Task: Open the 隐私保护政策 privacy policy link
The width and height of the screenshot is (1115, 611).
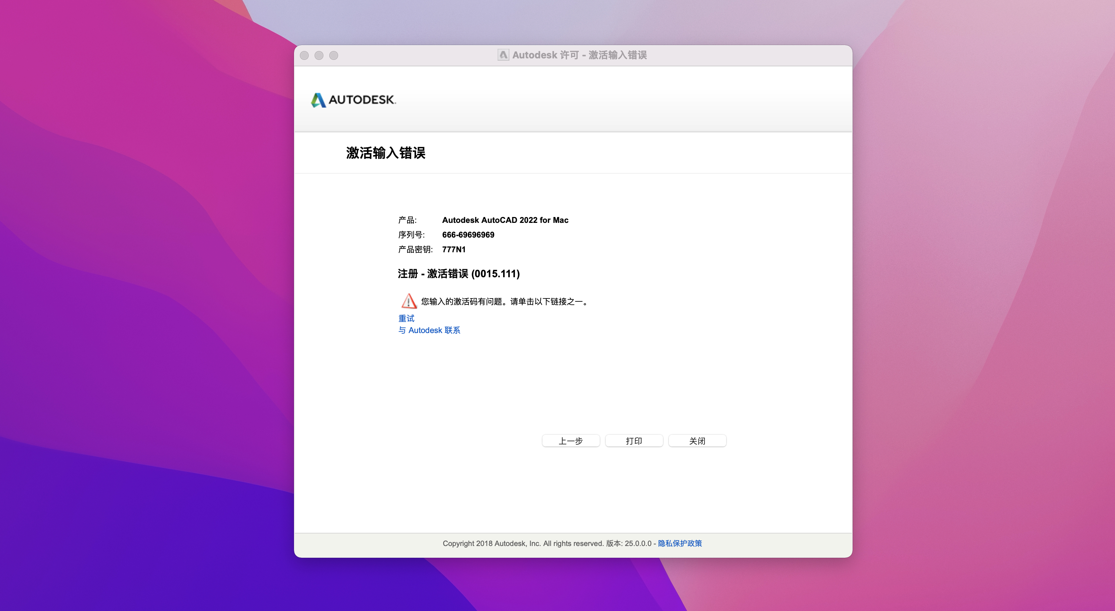Action: tap(680, 543)
